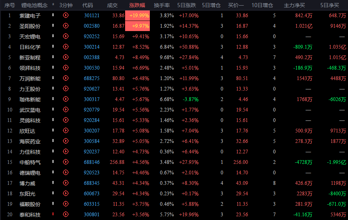The width and height of the screenshot is (348, 220).
Task: Open 3-minute chart icon for 欣旺达
Action: pyautogui.click(x=66, y=131)
